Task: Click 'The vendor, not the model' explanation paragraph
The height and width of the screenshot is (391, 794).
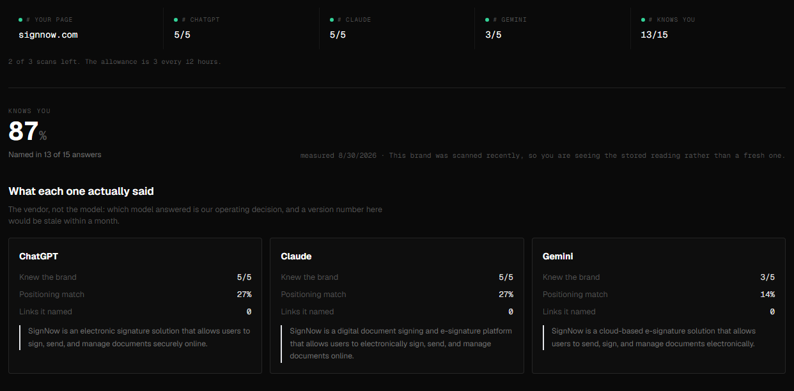Action: click(195, 215)
